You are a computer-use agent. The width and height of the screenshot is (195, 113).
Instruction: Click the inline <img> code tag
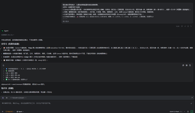(26, 57)
